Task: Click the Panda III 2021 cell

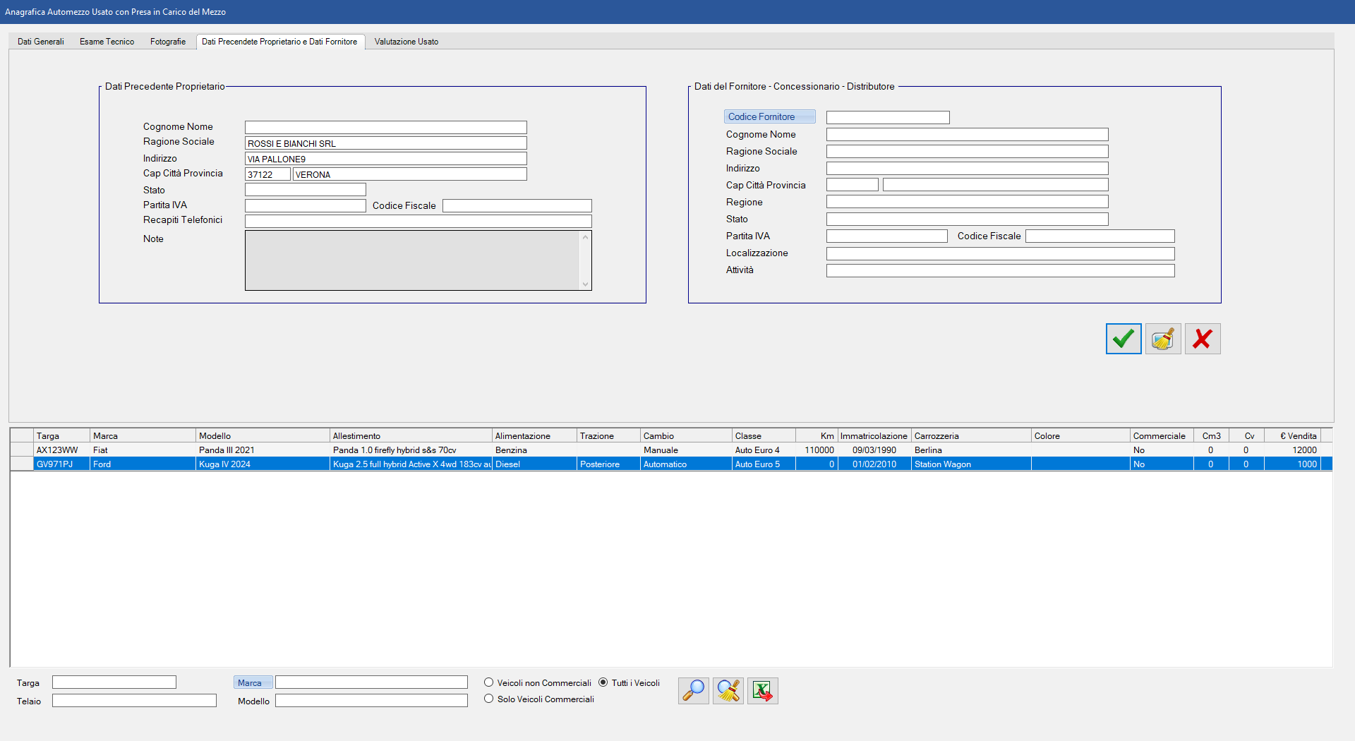Action: point(263,450)
